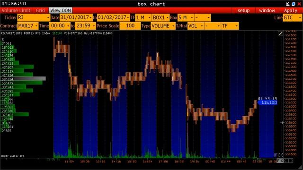This screenshot has width=303, height=170.
Task: Open the BOX1 dropdown
Action: point(160,17)
